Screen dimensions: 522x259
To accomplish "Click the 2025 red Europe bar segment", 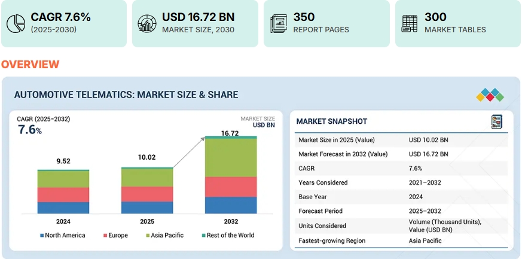I will tap(147, 194).
